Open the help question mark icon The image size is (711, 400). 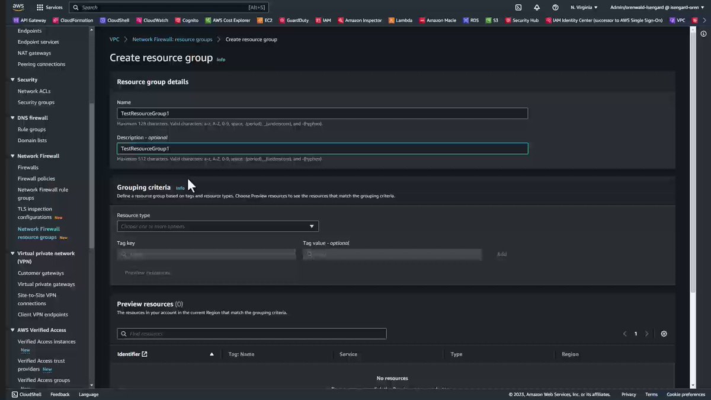point(555,8)
